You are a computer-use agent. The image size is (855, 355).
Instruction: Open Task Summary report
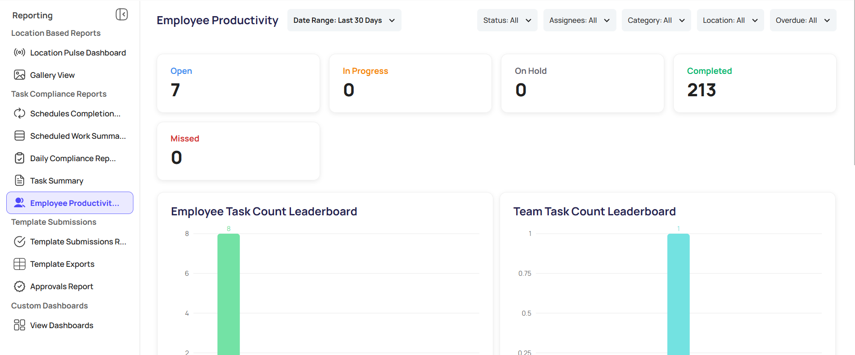click(x=70, y=181)
